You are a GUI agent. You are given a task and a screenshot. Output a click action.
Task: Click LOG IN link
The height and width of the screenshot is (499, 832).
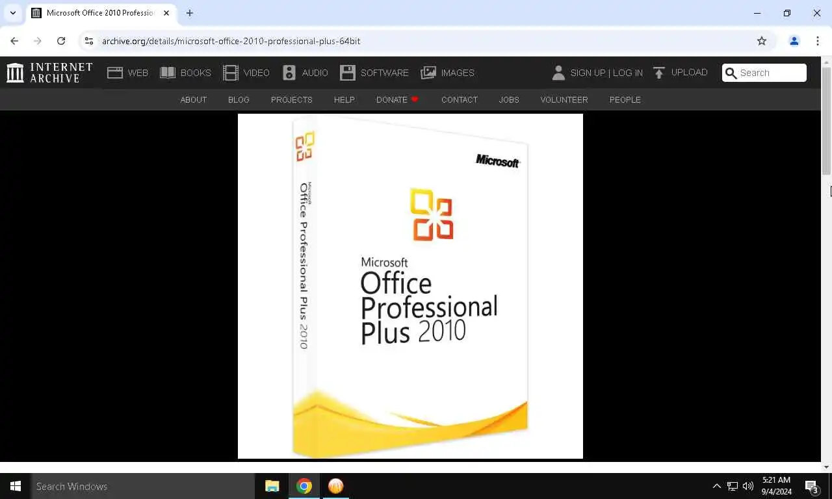[x=627, y=73]
